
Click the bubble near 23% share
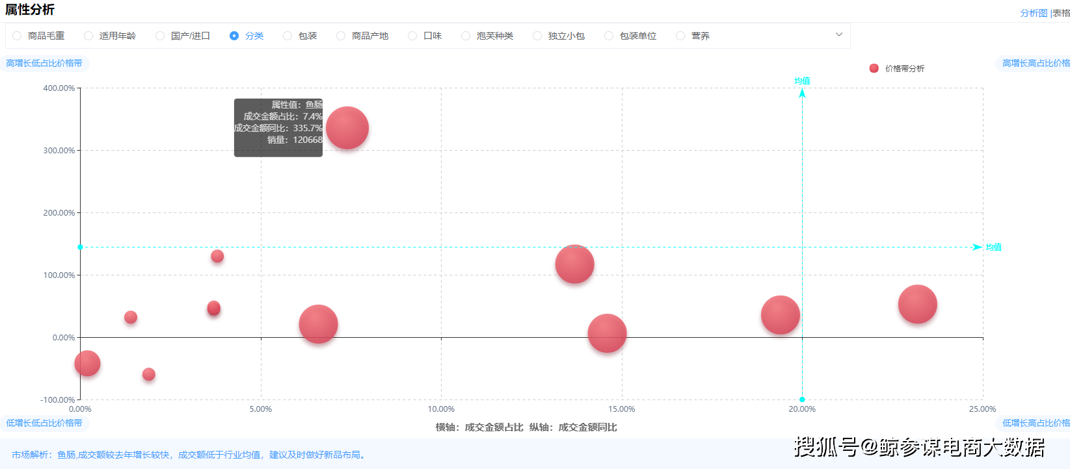[x=917, y=304]
